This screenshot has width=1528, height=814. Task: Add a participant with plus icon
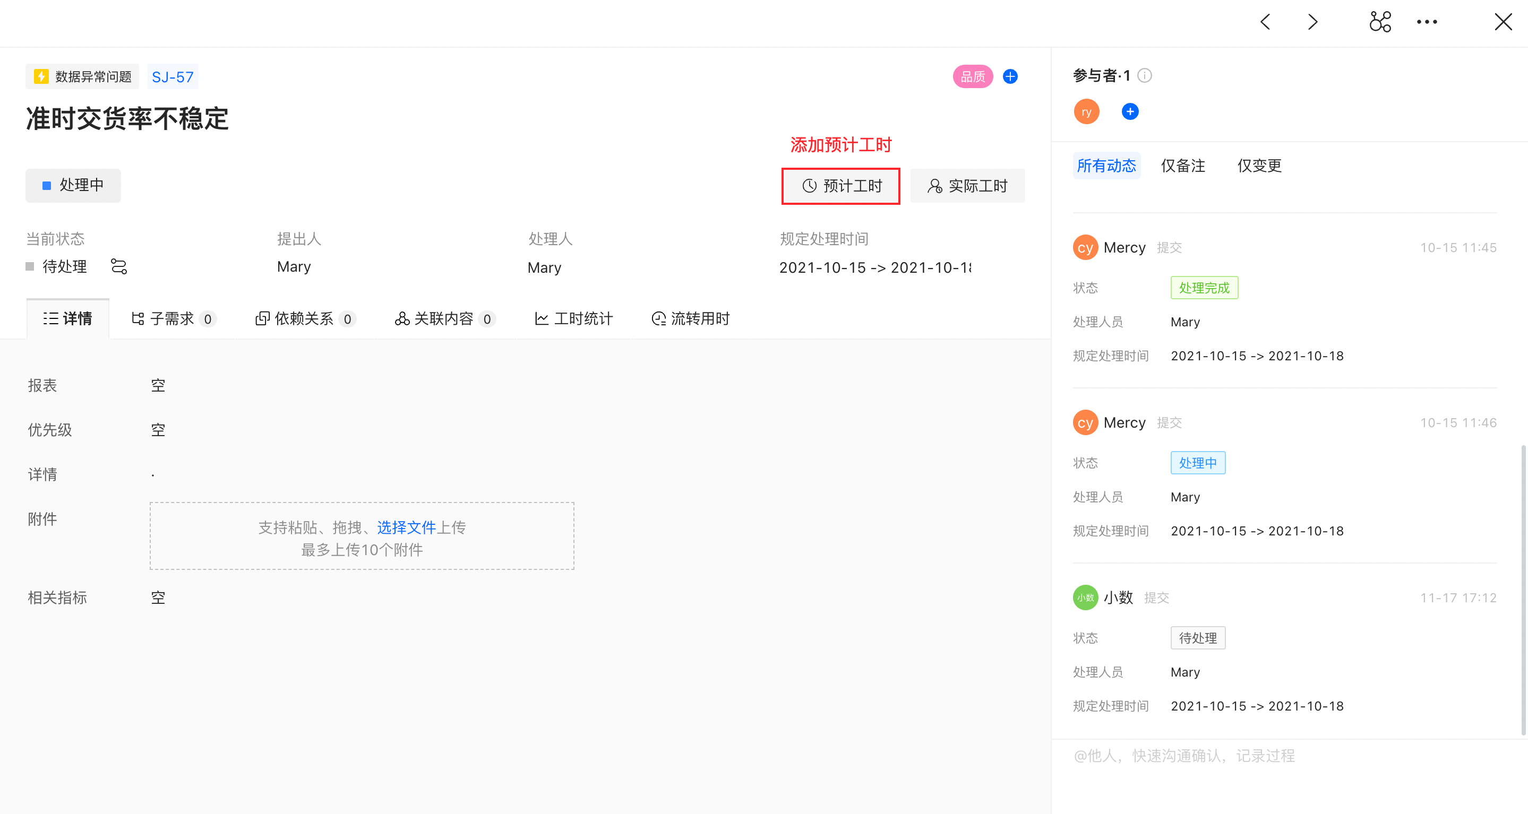click(1129, 111)
